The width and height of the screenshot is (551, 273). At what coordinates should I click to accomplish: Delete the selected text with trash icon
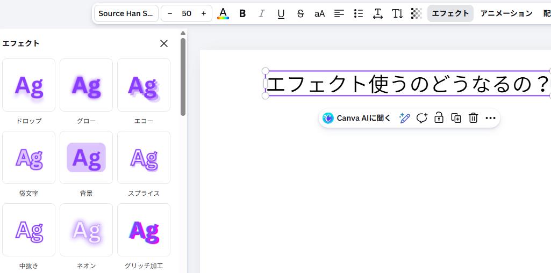click(x=474, y=118)
